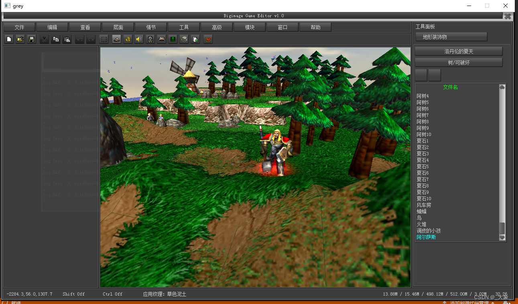Viewport: 518px width, 304px height.
Task: Close the editor panel with X button
Action: click(x=508, y=16)
